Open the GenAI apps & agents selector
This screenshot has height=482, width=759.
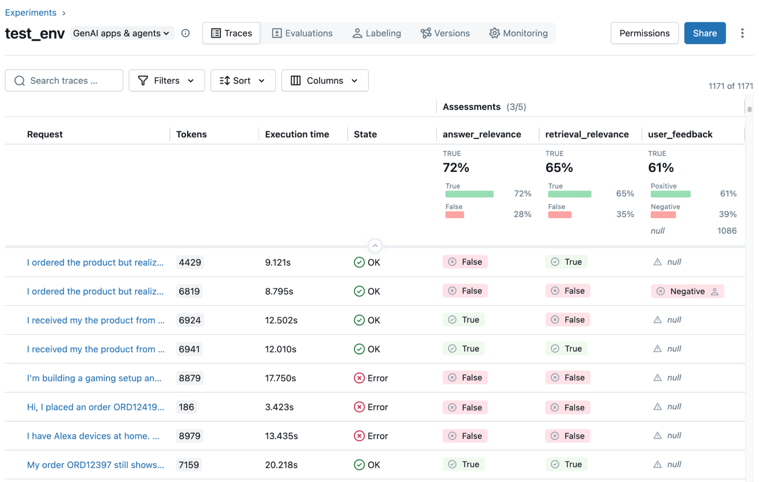click(x=121, y=33)
